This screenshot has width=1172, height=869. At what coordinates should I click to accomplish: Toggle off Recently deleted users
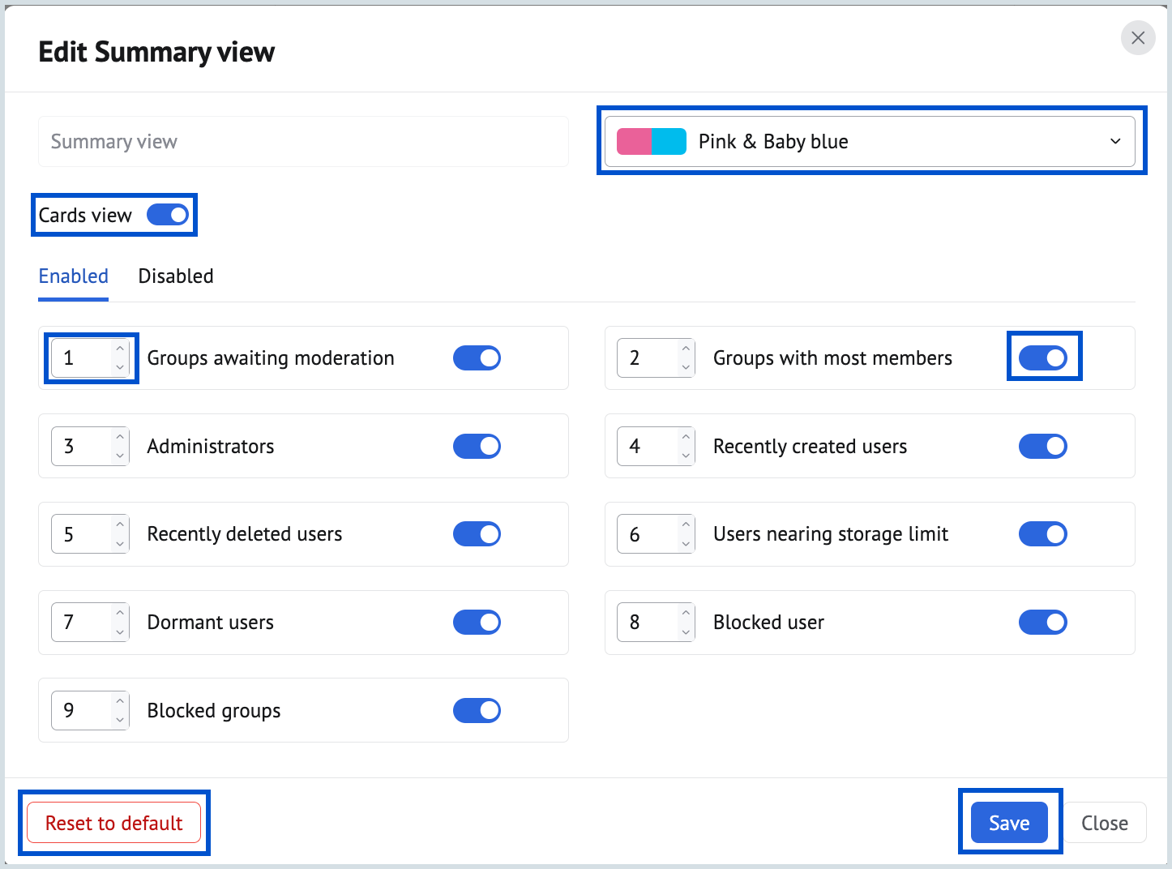coord(477,533)
